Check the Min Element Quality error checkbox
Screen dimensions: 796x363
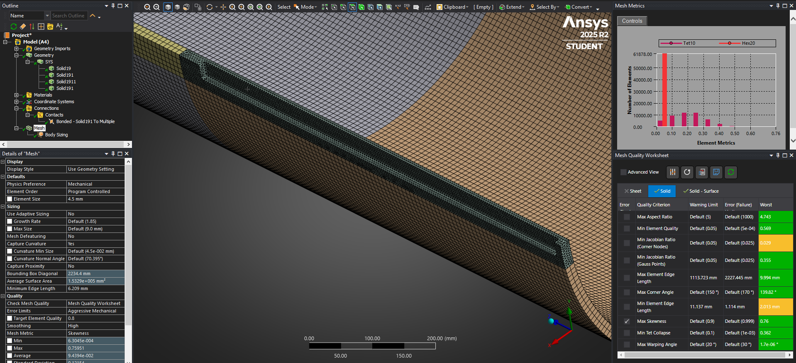point(627,228)
